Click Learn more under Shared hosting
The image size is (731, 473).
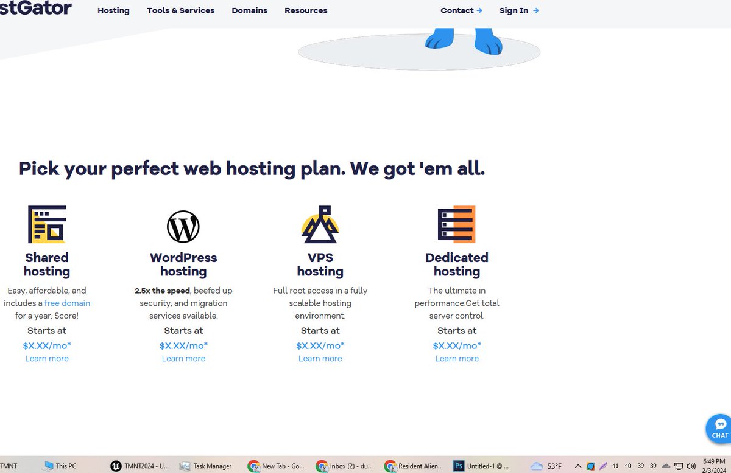[47, 359]
